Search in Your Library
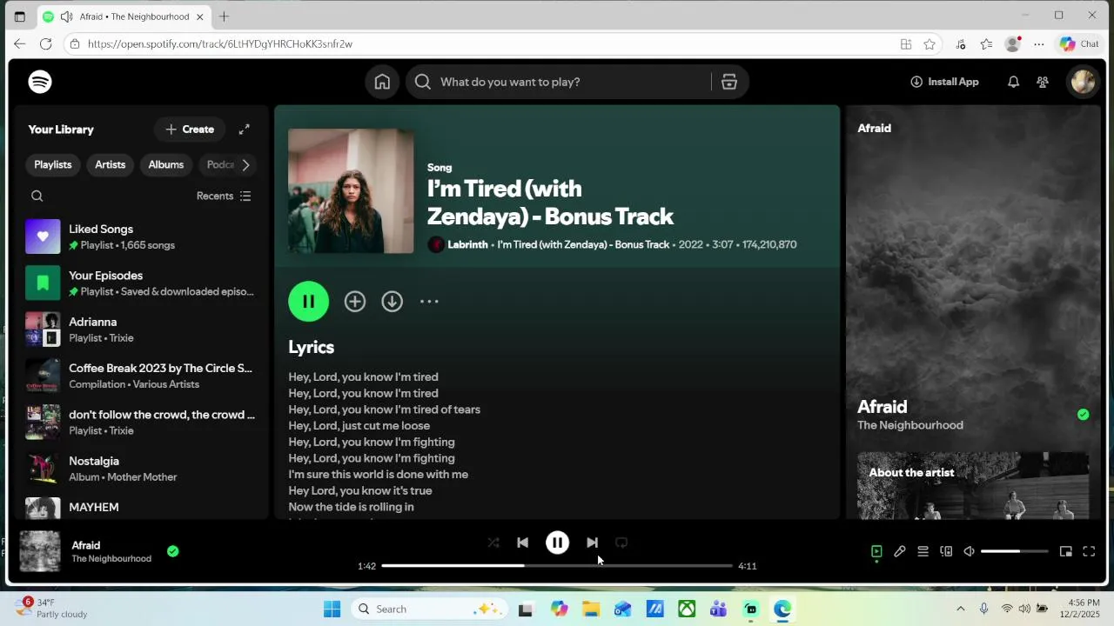Screen dimensions: 1114x626 pyautogui.click(x=37, y=196)
